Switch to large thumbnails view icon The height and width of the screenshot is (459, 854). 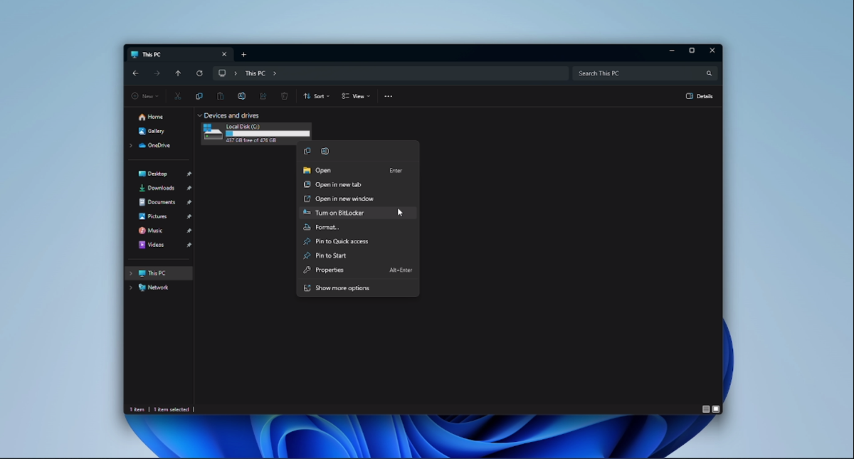[x=716, y=409]
